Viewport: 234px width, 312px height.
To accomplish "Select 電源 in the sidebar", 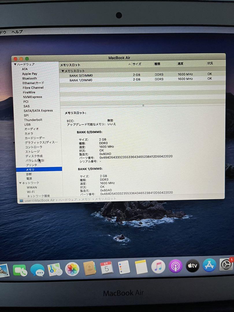I will click(x=29, y=179).
